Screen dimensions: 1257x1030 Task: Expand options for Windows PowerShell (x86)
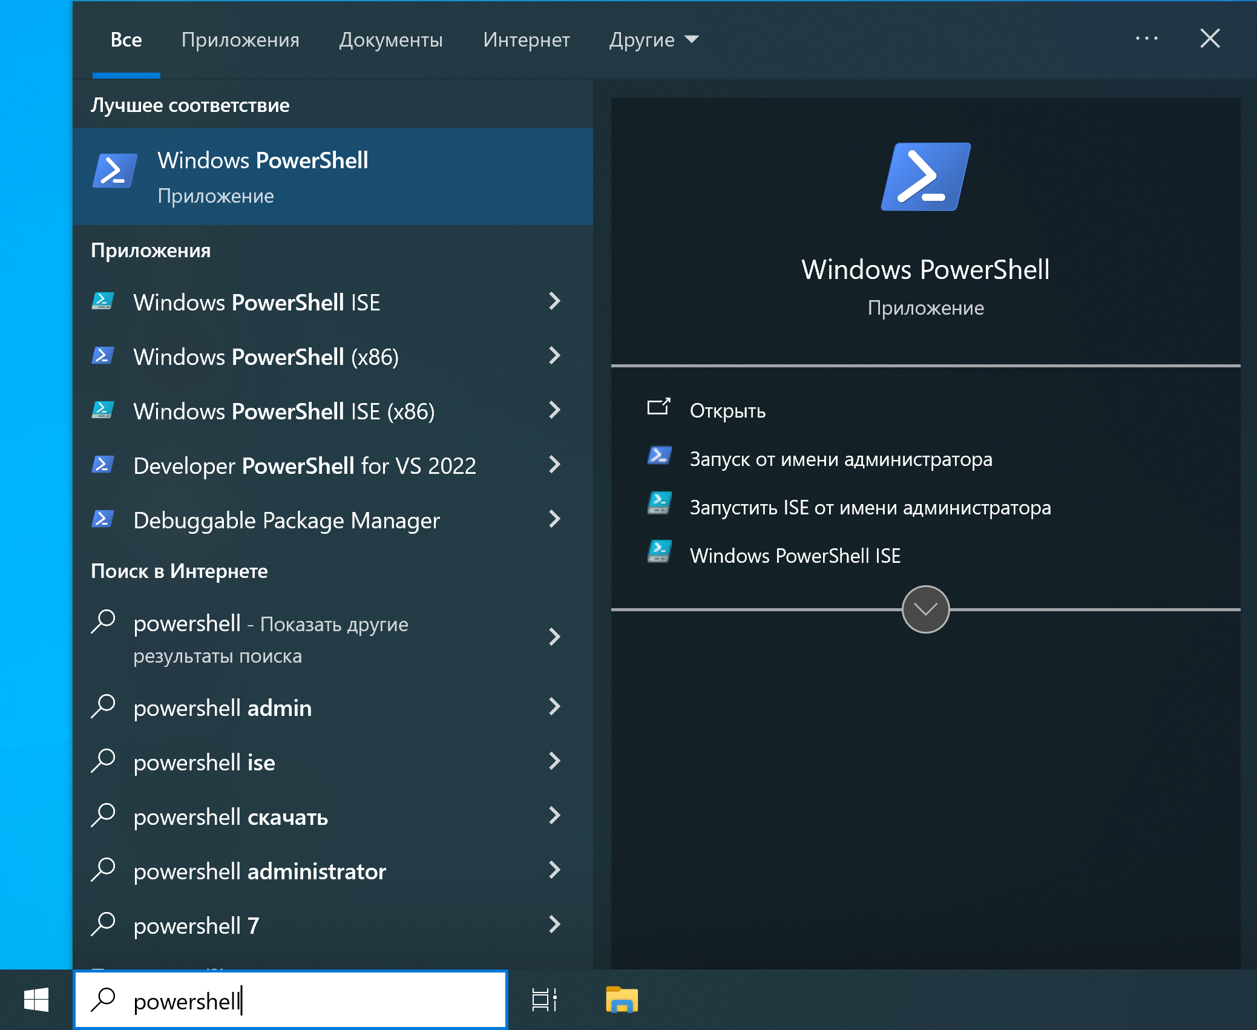pos(554,356)
